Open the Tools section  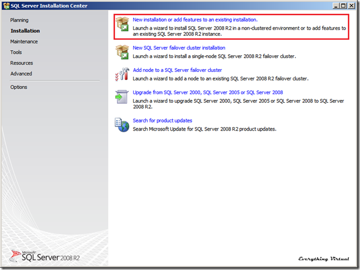(16, 52)
